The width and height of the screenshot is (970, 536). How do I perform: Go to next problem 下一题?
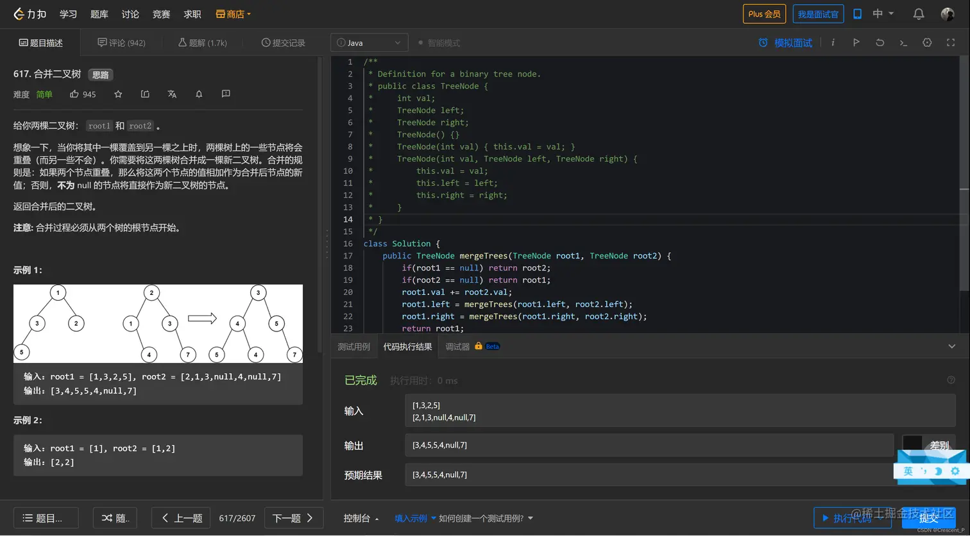[x=294, y=518]
